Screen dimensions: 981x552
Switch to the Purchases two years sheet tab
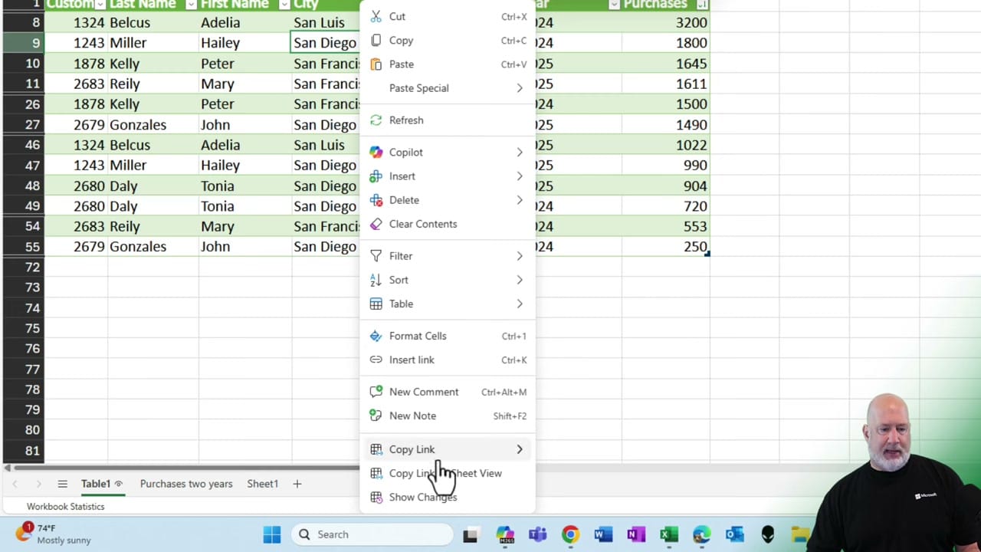pos(186,483)
